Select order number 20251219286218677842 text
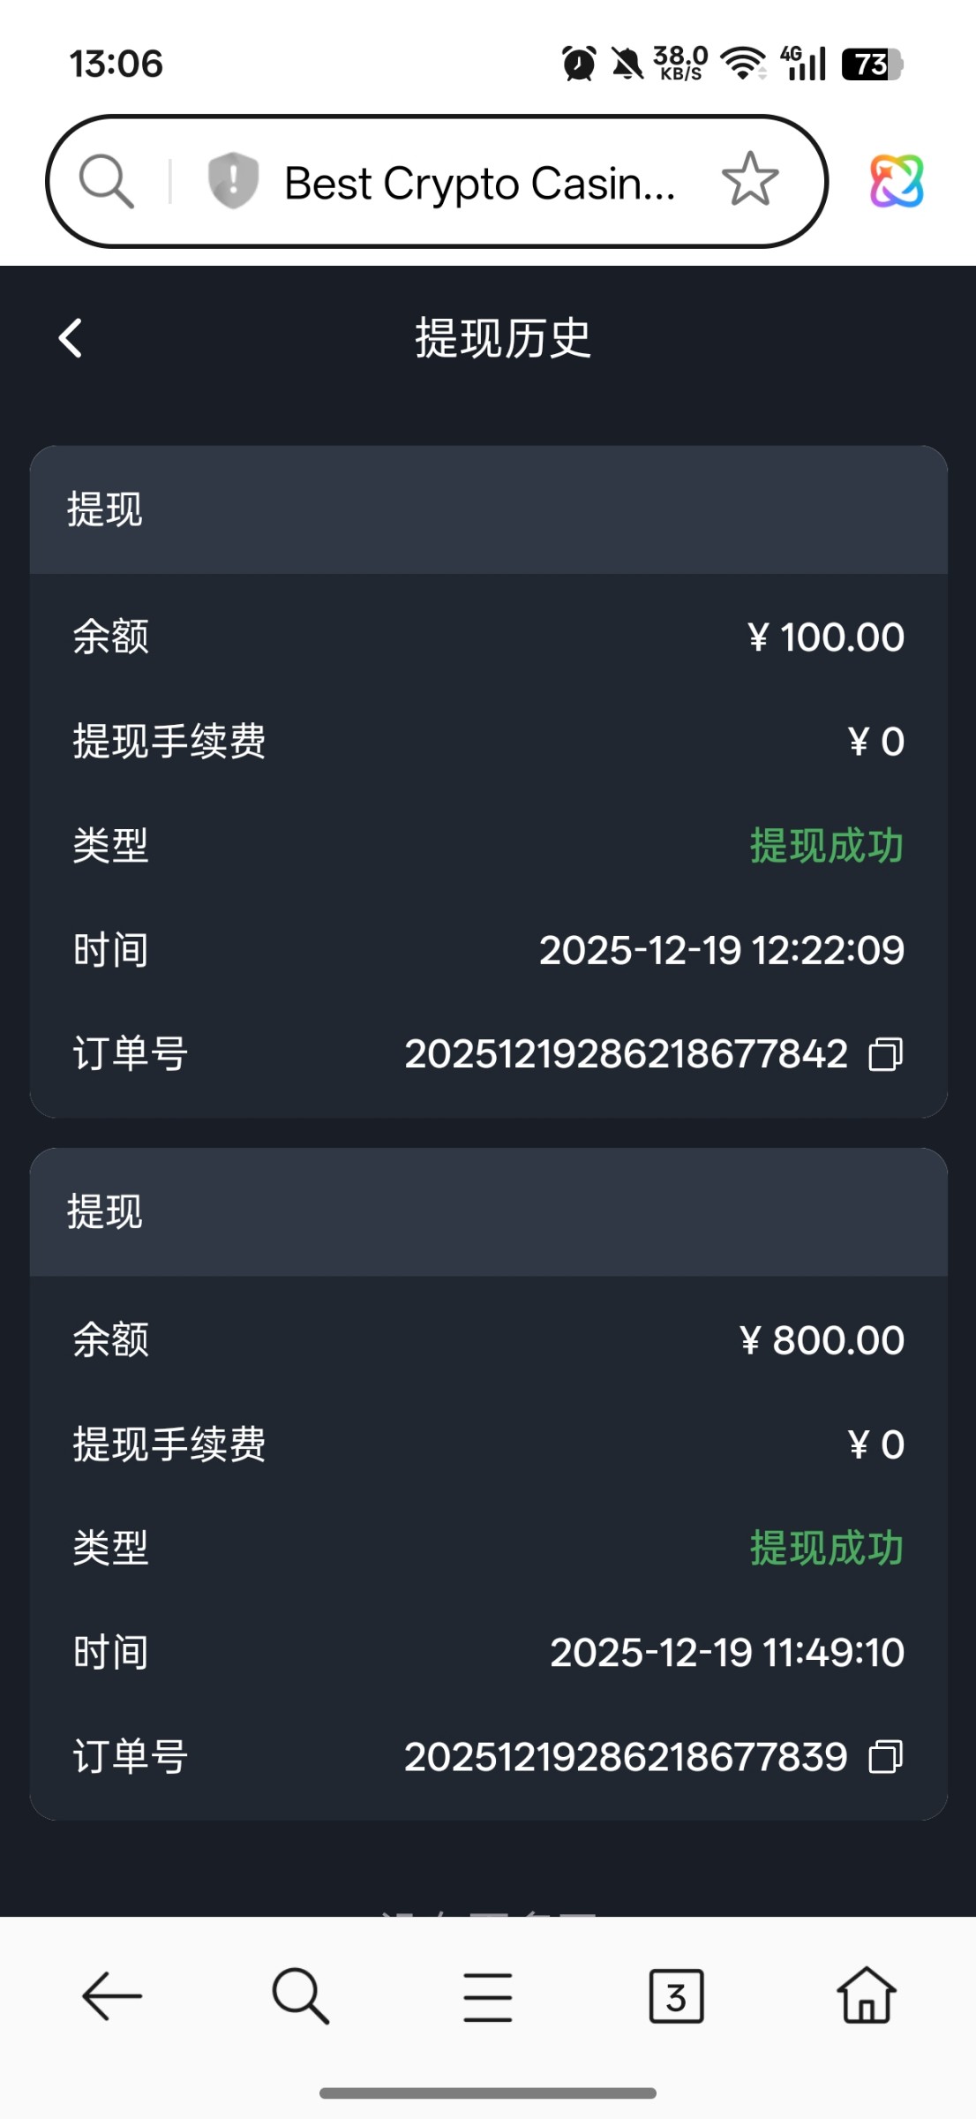The width and height of the screenshot is (976, 2119). pos(626,1054)
